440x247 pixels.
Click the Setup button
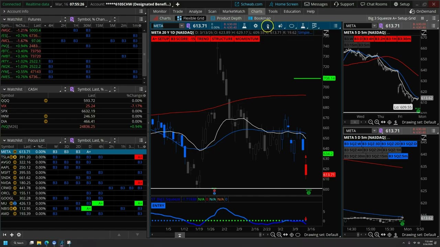tap(401, 4)
